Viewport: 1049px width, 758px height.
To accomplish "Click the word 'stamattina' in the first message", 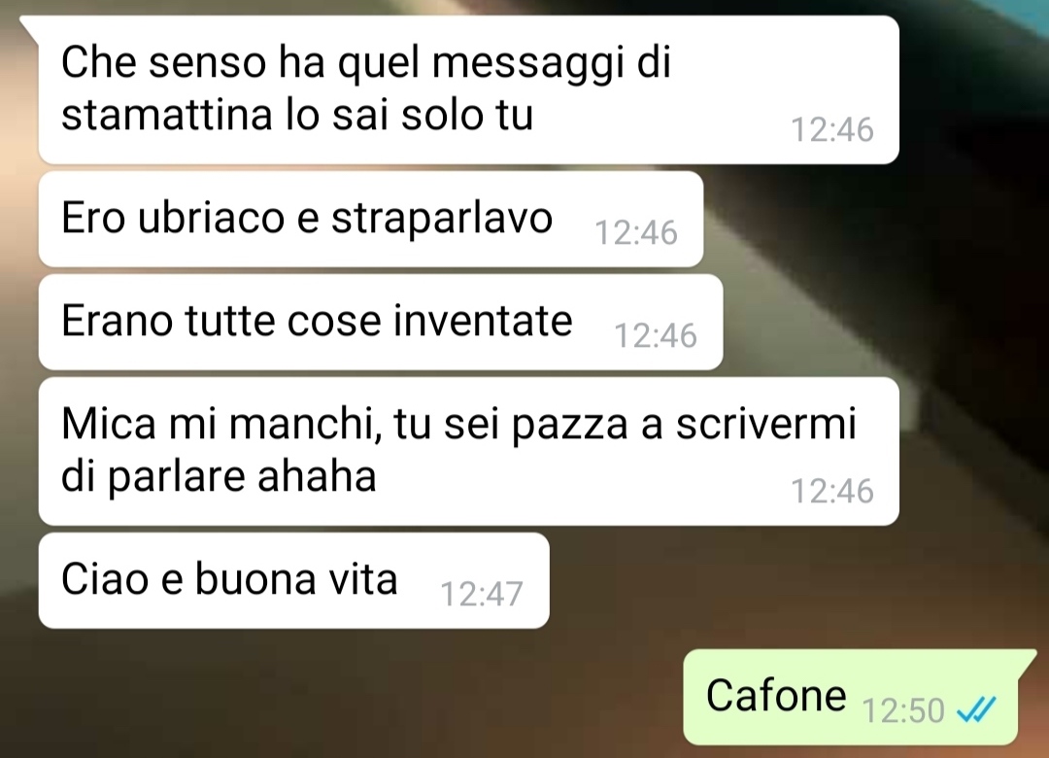I will pyautogui.click(x=167, y=115).
